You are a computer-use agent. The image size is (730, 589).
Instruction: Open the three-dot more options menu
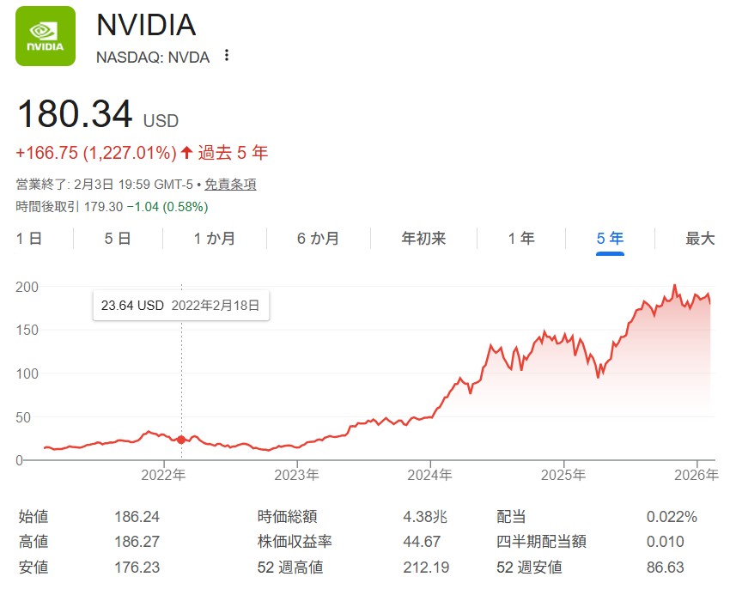[227, 56]
